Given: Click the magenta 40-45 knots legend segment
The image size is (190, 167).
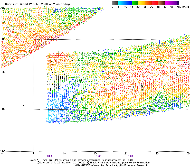Looking at the screenshot, I should [x=168, y=3].
